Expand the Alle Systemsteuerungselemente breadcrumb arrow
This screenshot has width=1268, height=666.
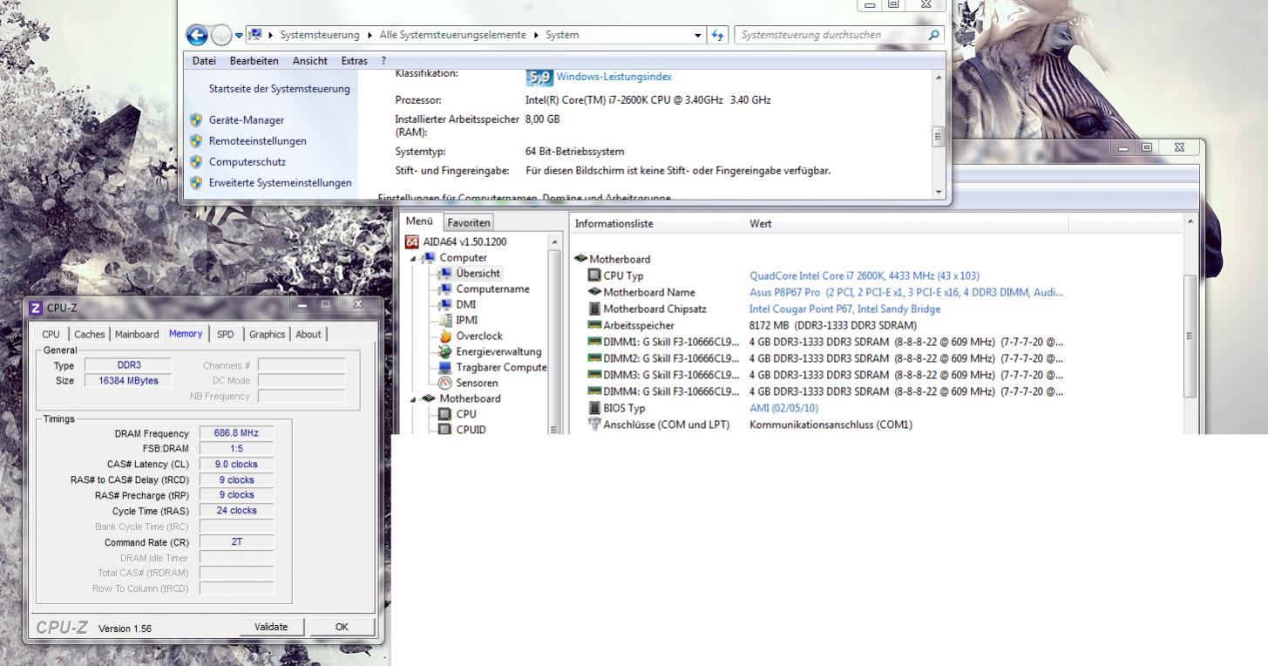coord(538,35)
